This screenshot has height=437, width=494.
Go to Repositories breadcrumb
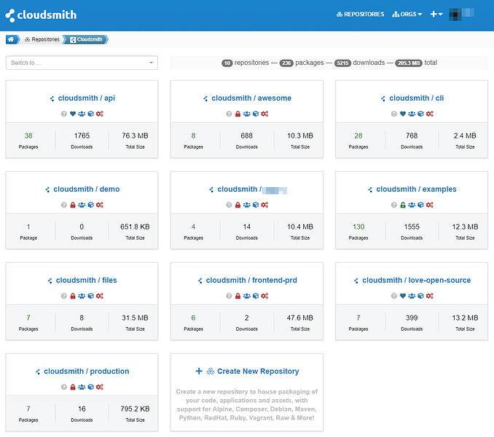[x=42, y=39]
